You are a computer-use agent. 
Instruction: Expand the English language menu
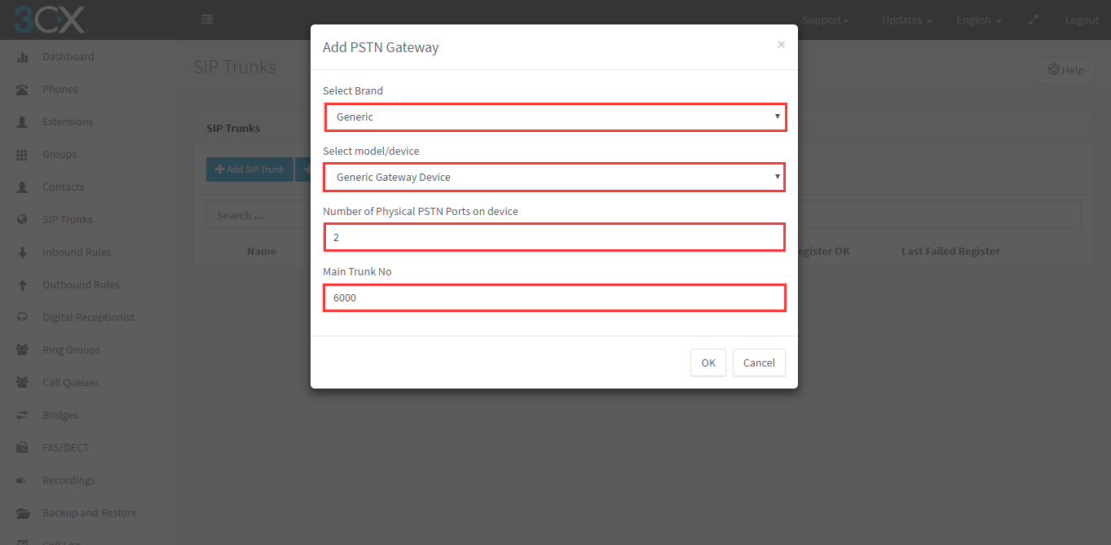coord(979,20)
